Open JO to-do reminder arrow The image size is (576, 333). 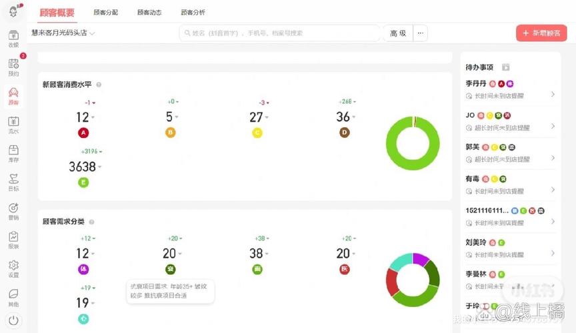tap(553, 126)
